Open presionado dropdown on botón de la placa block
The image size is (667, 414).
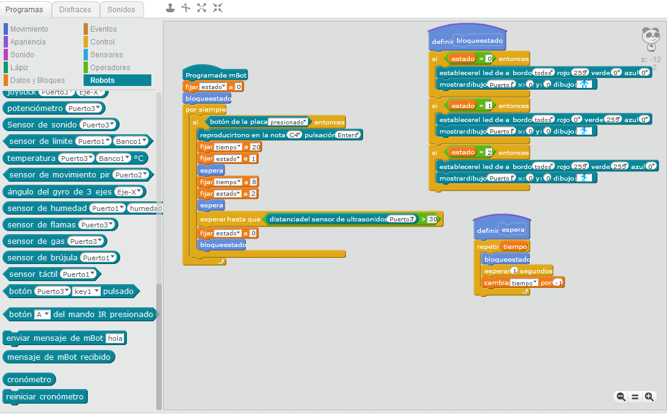(289, 122)
